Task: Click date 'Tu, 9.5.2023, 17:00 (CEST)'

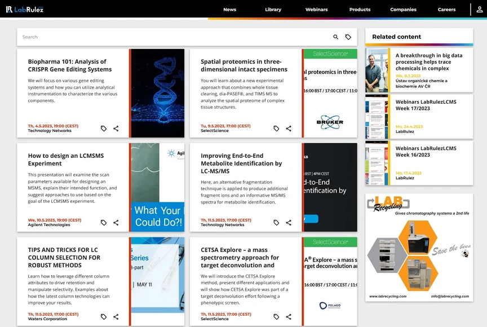Action: click(x=225, y=126)
